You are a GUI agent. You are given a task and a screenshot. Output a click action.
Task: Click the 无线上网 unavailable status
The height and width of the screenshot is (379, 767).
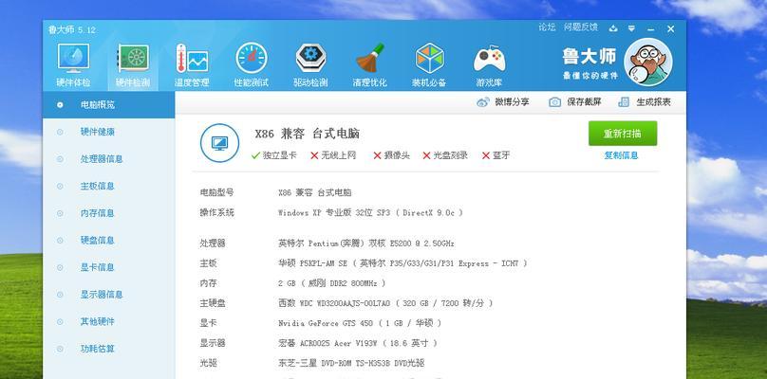[333, 155]
